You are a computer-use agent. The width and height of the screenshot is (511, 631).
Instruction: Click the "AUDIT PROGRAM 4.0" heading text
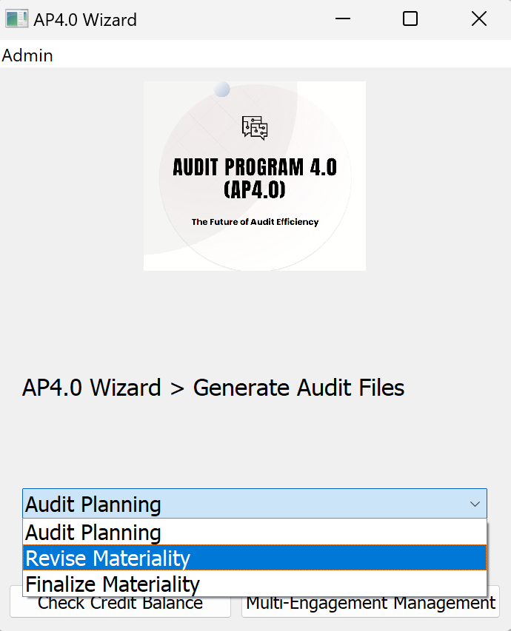tap(254, 168)
